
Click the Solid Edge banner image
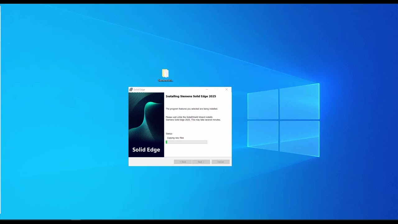(x=146, y=125)
